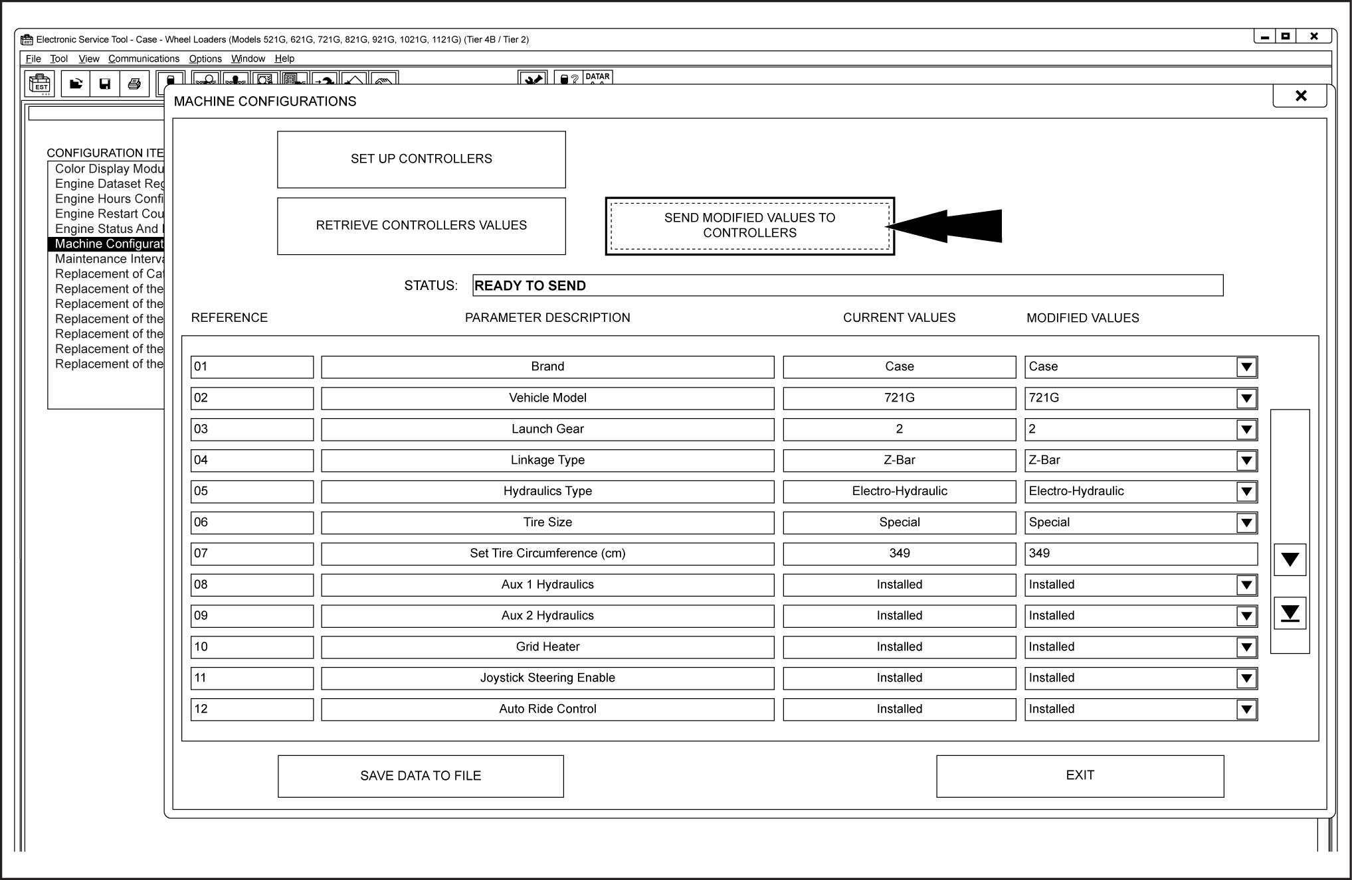Screen dimensions: 1352x880
Task: Click the EXIT button
Action: click(x=1080, y=776)
